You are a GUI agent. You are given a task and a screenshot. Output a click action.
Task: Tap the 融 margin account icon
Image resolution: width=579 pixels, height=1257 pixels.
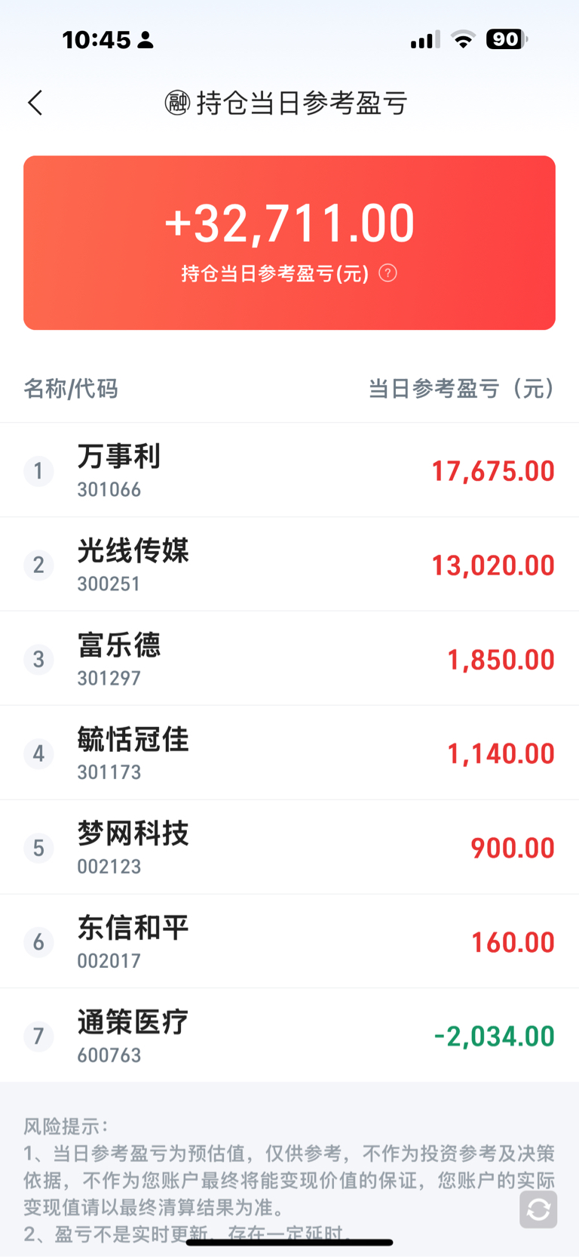[x=177, y=103]
